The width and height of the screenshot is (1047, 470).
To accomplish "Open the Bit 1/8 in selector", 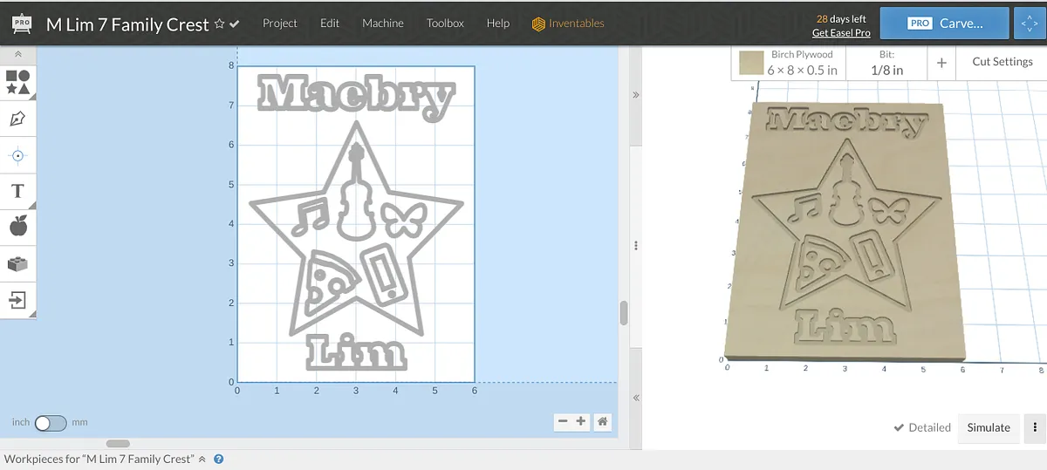I will click(886, 63).
